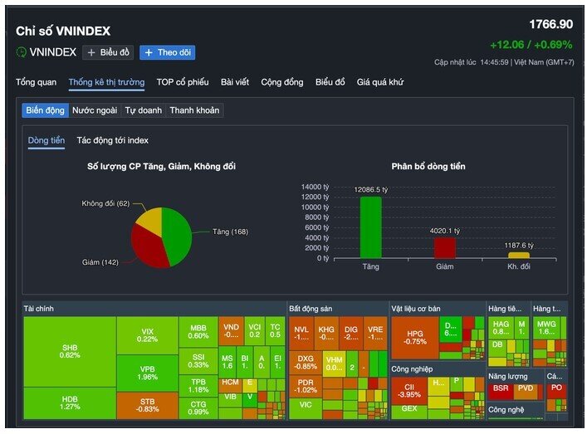Click Tăng (168) pie label
587x434 pixels.
[230, 232]
